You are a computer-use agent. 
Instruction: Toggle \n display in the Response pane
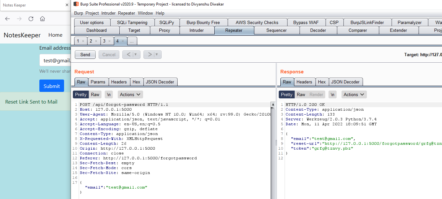pos(332,94)
